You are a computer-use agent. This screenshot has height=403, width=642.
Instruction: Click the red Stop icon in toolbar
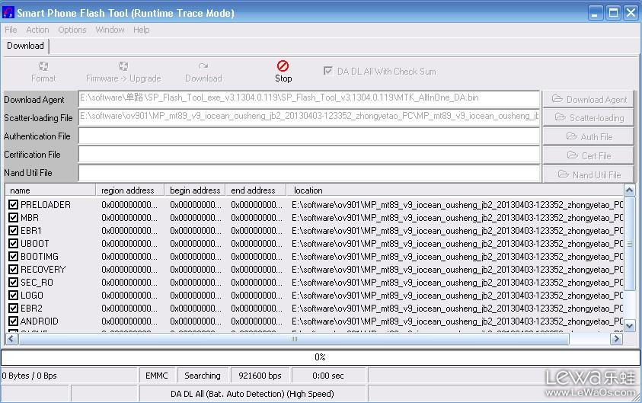(283, 67)
